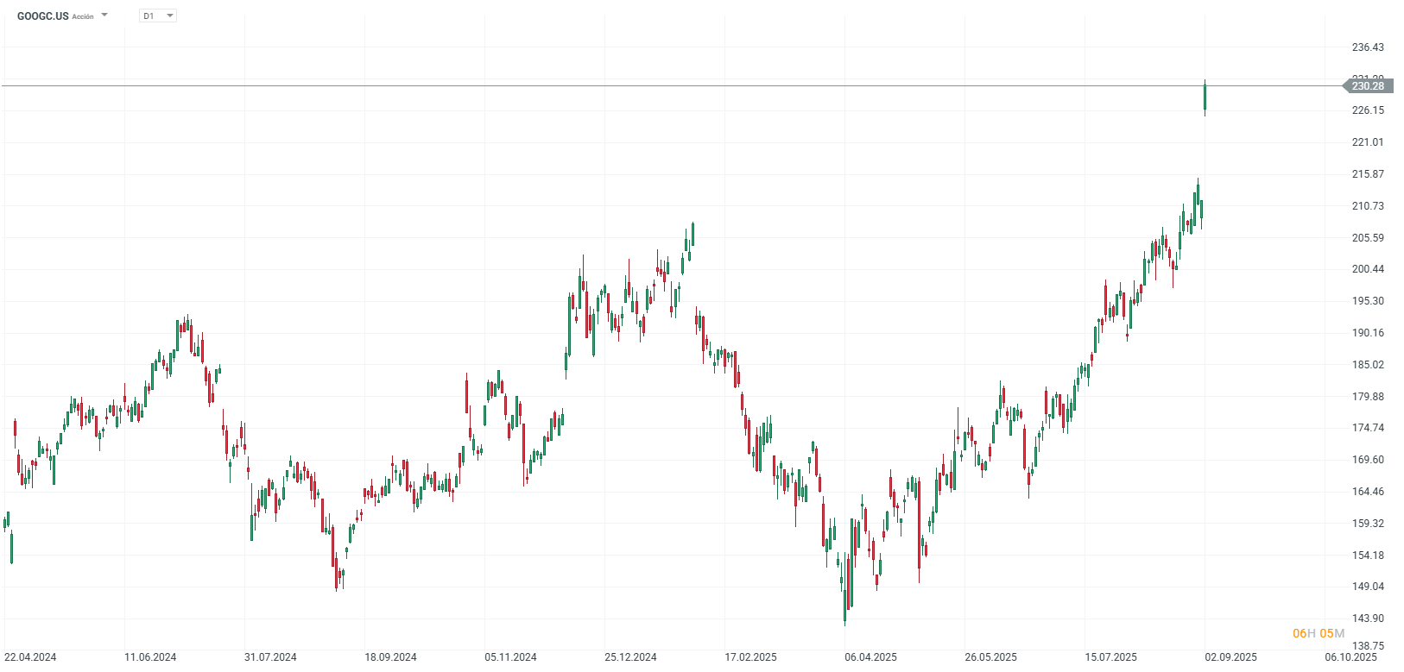Click the 236.43 price axis label
The height and width of the screenshot is (672, 1404).
(1368, 47)
